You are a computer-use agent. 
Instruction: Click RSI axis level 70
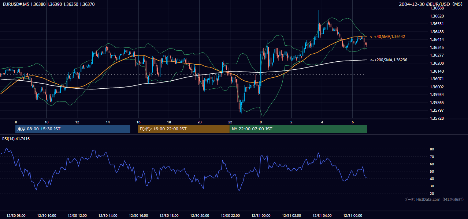click(432, 157)
